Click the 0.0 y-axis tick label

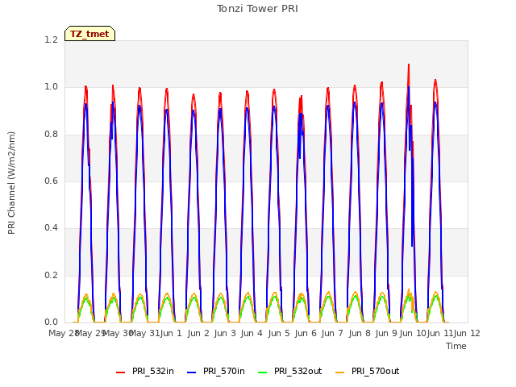(x=51, y=322)
